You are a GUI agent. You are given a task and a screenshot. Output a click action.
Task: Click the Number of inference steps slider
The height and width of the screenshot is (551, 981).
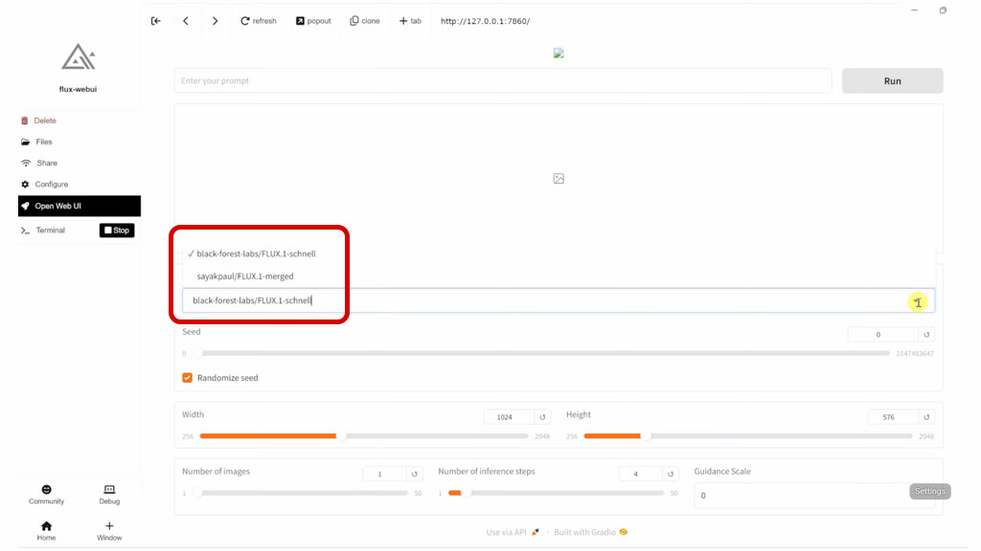(557, 493)
